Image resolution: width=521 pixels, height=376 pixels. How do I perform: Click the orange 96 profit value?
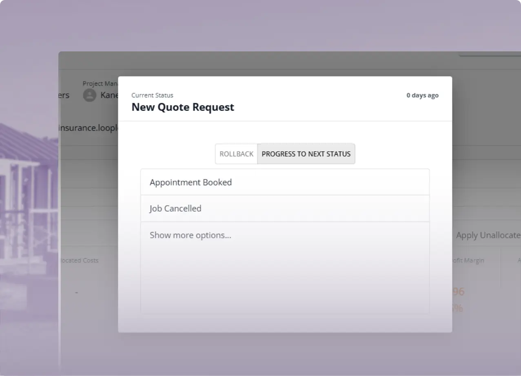458,292
